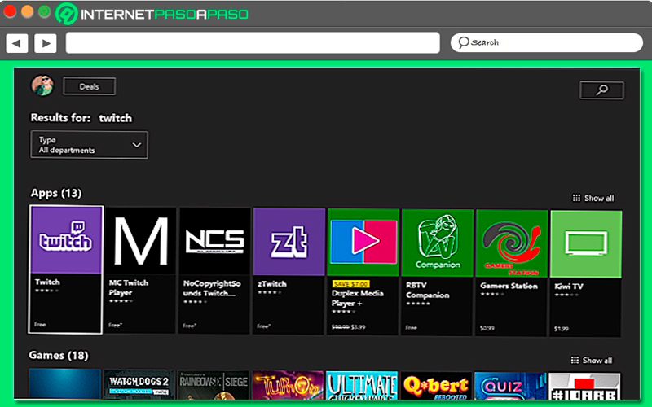Open the plain blue game thumbnail
The image size is (652, 407).
65,384
